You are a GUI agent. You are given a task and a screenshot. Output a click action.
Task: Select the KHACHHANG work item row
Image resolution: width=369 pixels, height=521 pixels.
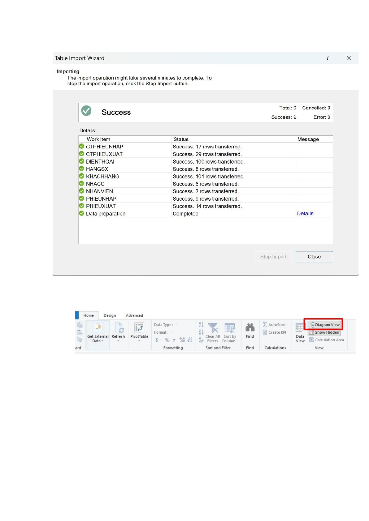103,177
